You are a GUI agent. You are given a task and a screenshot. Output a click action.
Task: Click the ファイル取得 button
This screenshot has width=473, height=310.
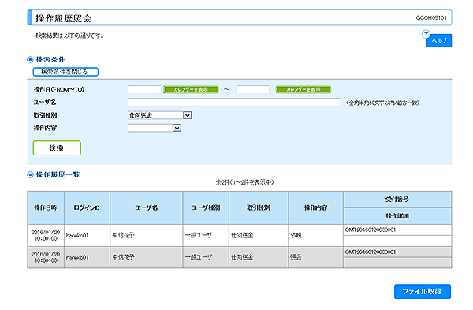pos(423,292)
